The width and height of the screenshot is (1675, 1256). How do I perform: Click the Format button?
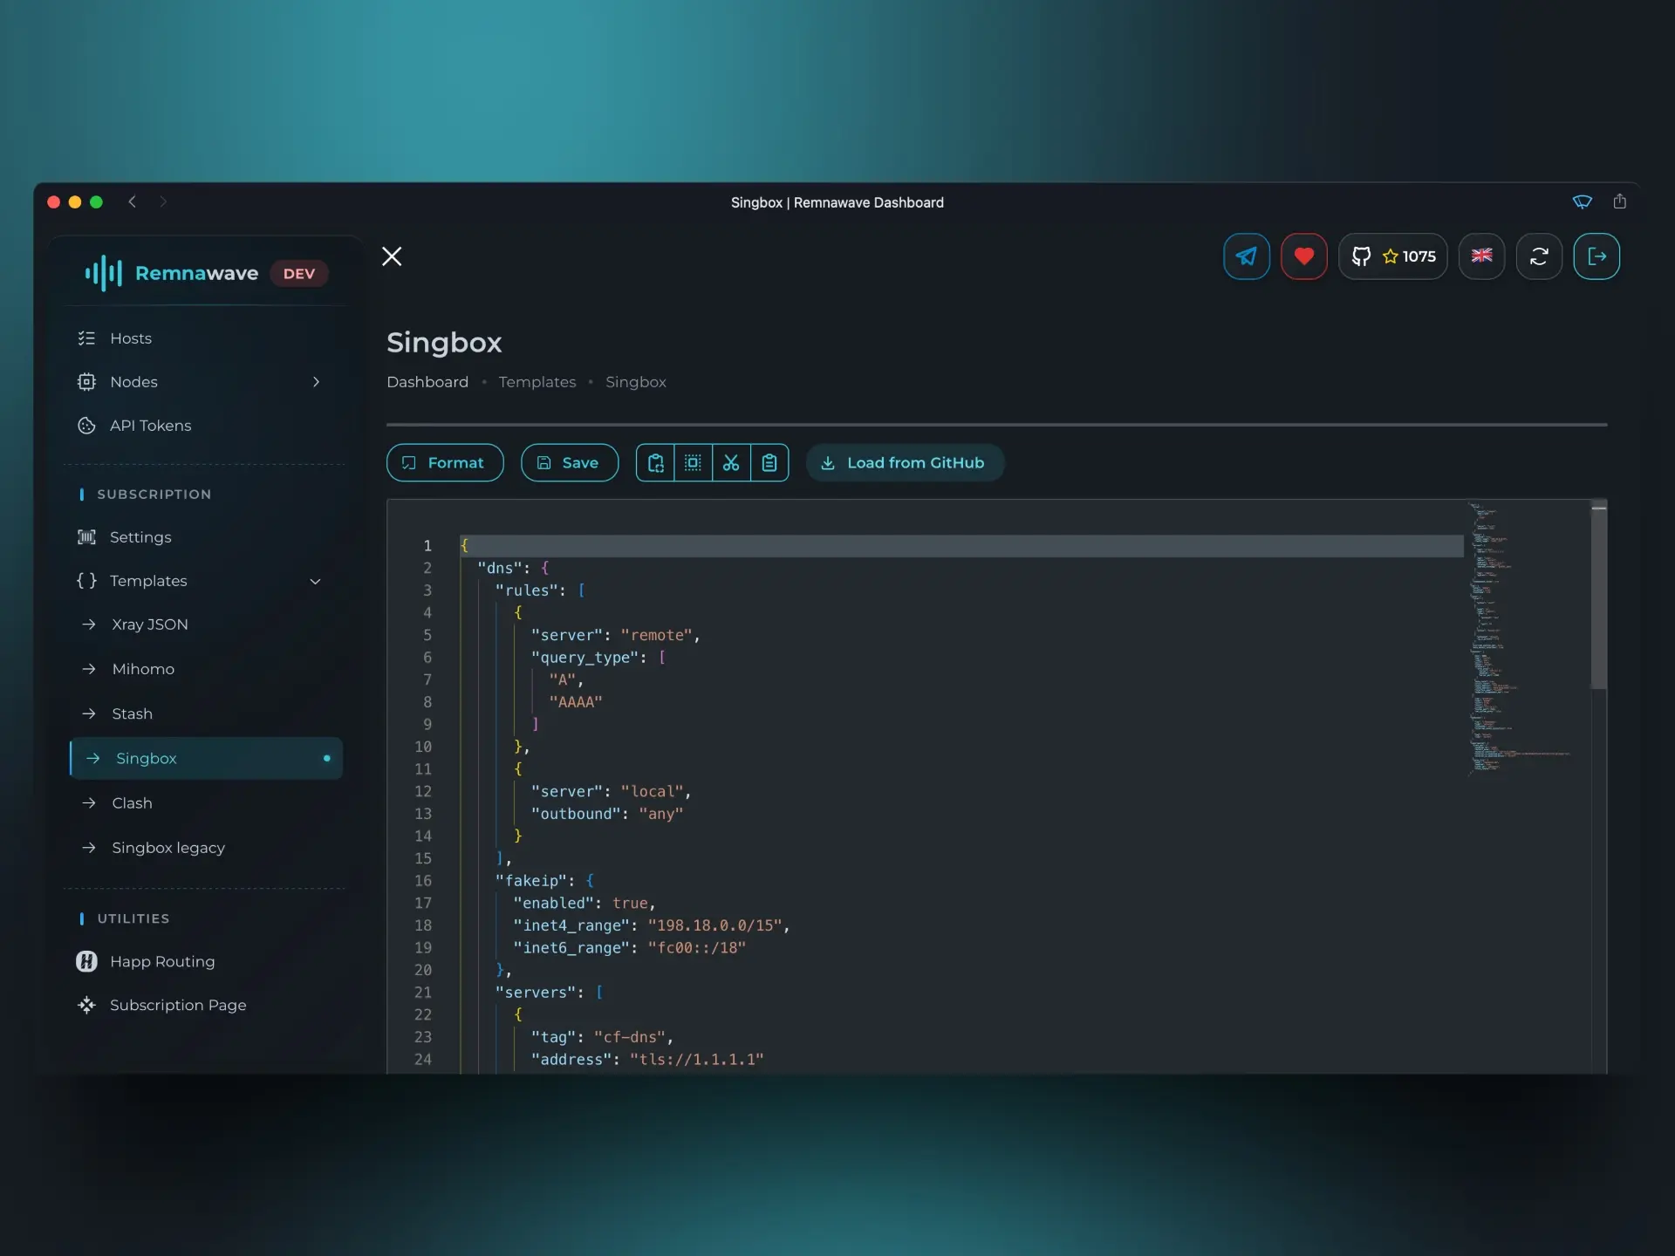[445, 463]
